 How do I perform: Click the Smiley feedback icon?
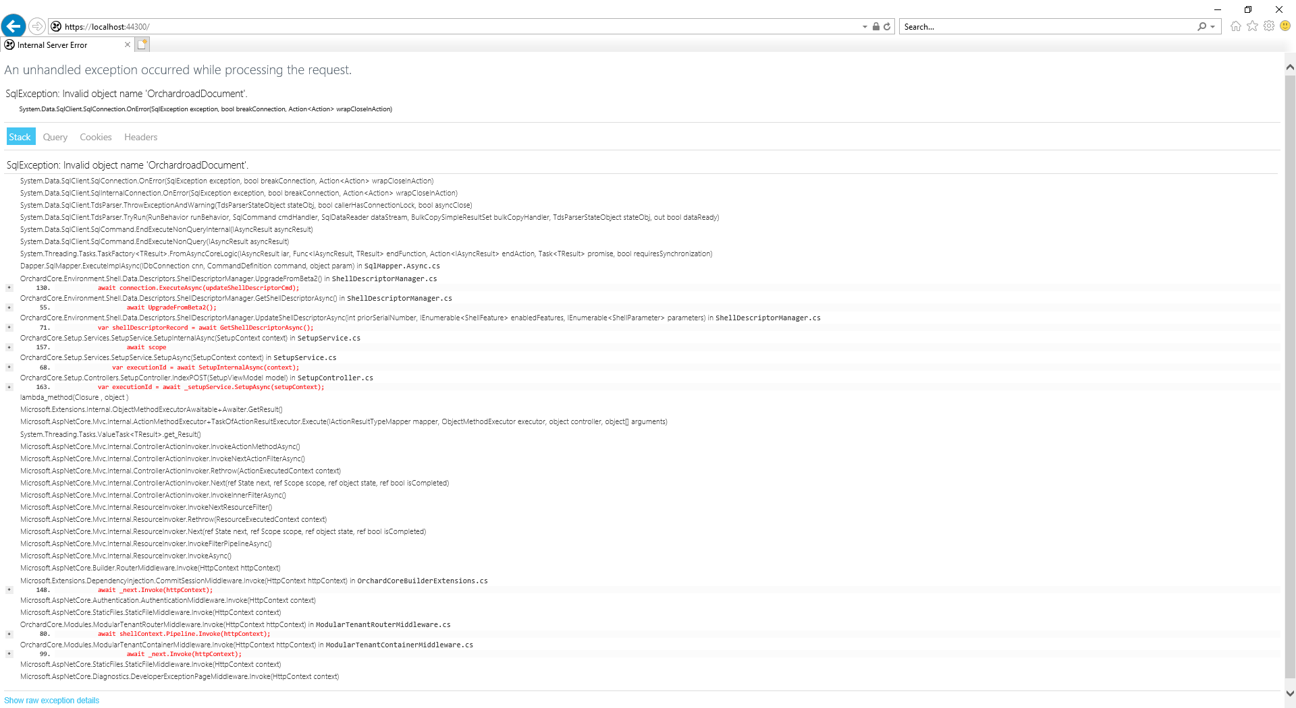(x=1286, y=26)
